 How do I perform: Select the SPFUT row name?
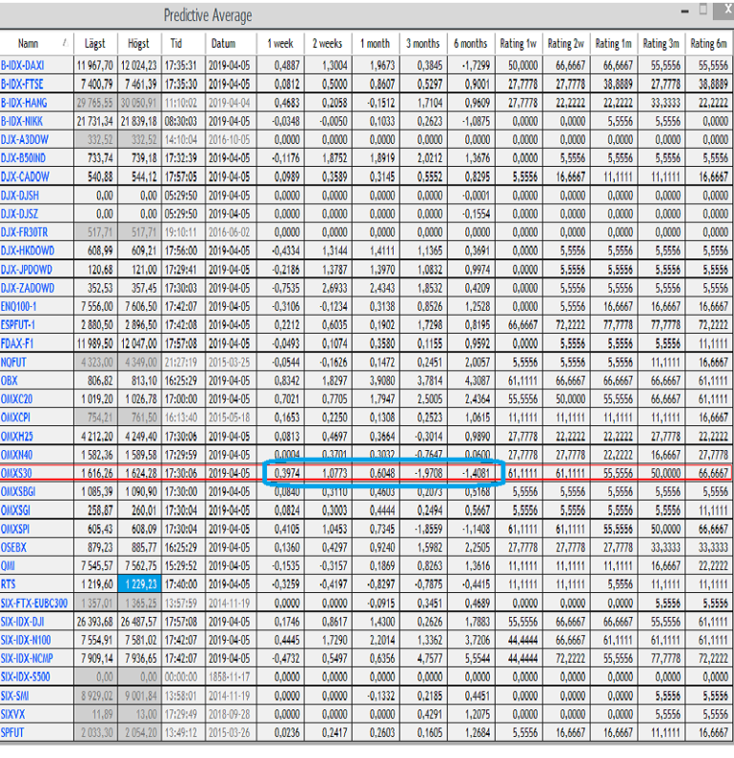pyautogui.click(x=12, y=732)
